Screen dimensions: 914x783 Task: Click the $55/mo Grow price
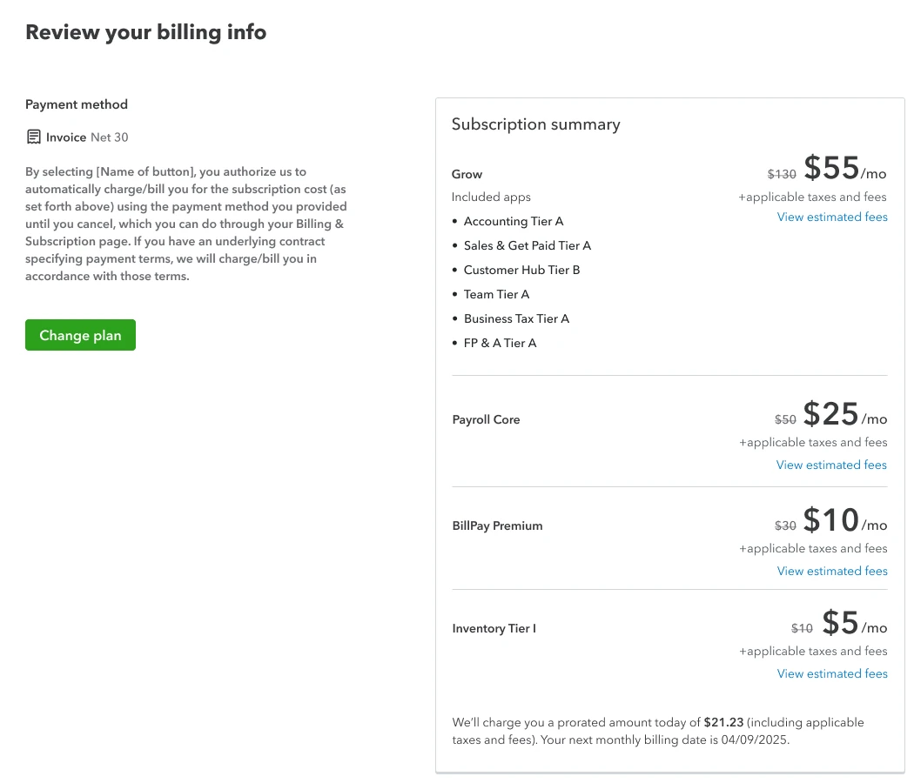tap(845, 169)
